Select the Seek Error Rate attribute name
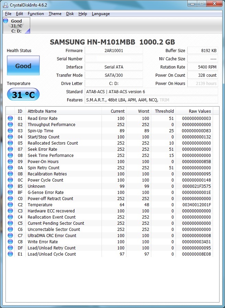The image size is (225, 308). (42, 149)
